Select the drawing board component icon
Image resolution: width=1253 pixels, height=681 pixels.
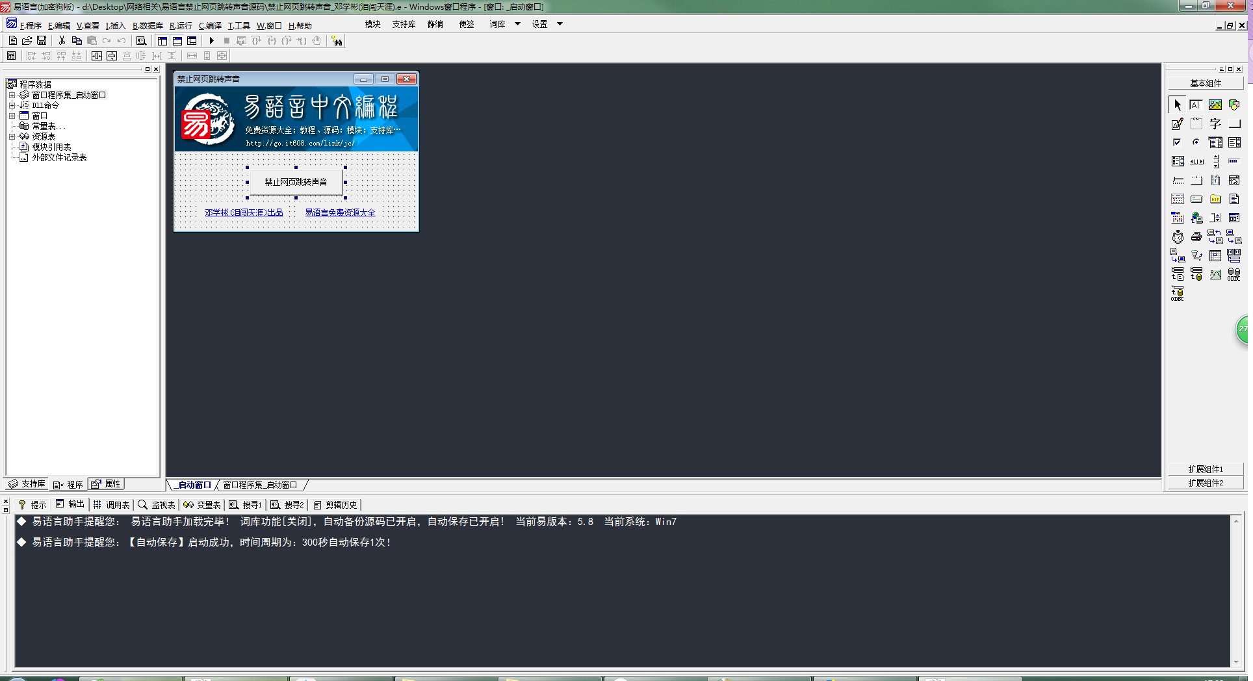coord(1178,123)
